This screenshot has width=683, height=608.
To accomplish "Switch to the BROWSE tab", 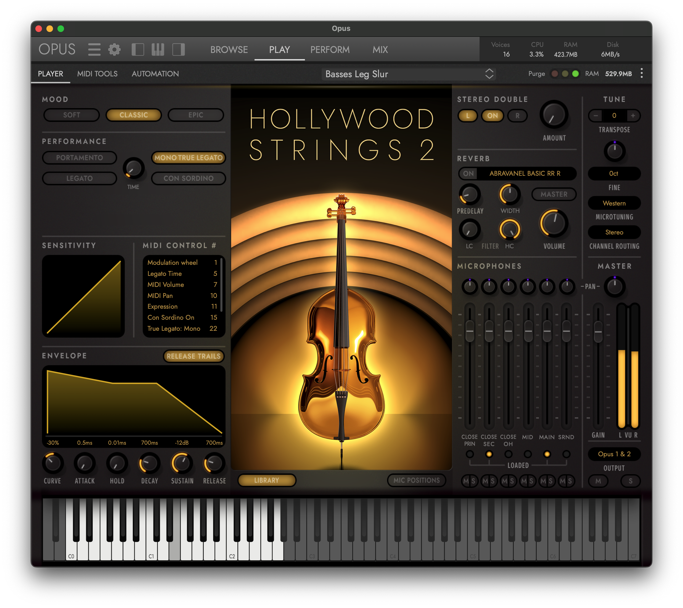I will tap(229, 50).
